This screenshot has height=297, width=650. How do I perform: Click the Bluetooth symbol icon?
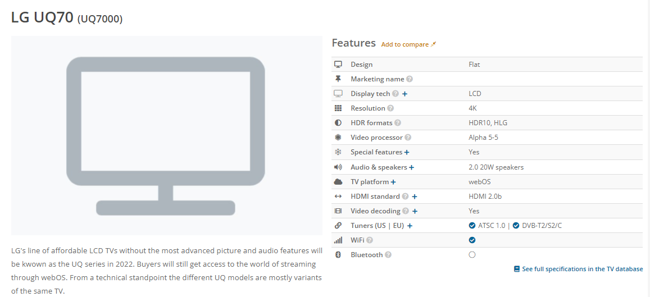(338, 255)
